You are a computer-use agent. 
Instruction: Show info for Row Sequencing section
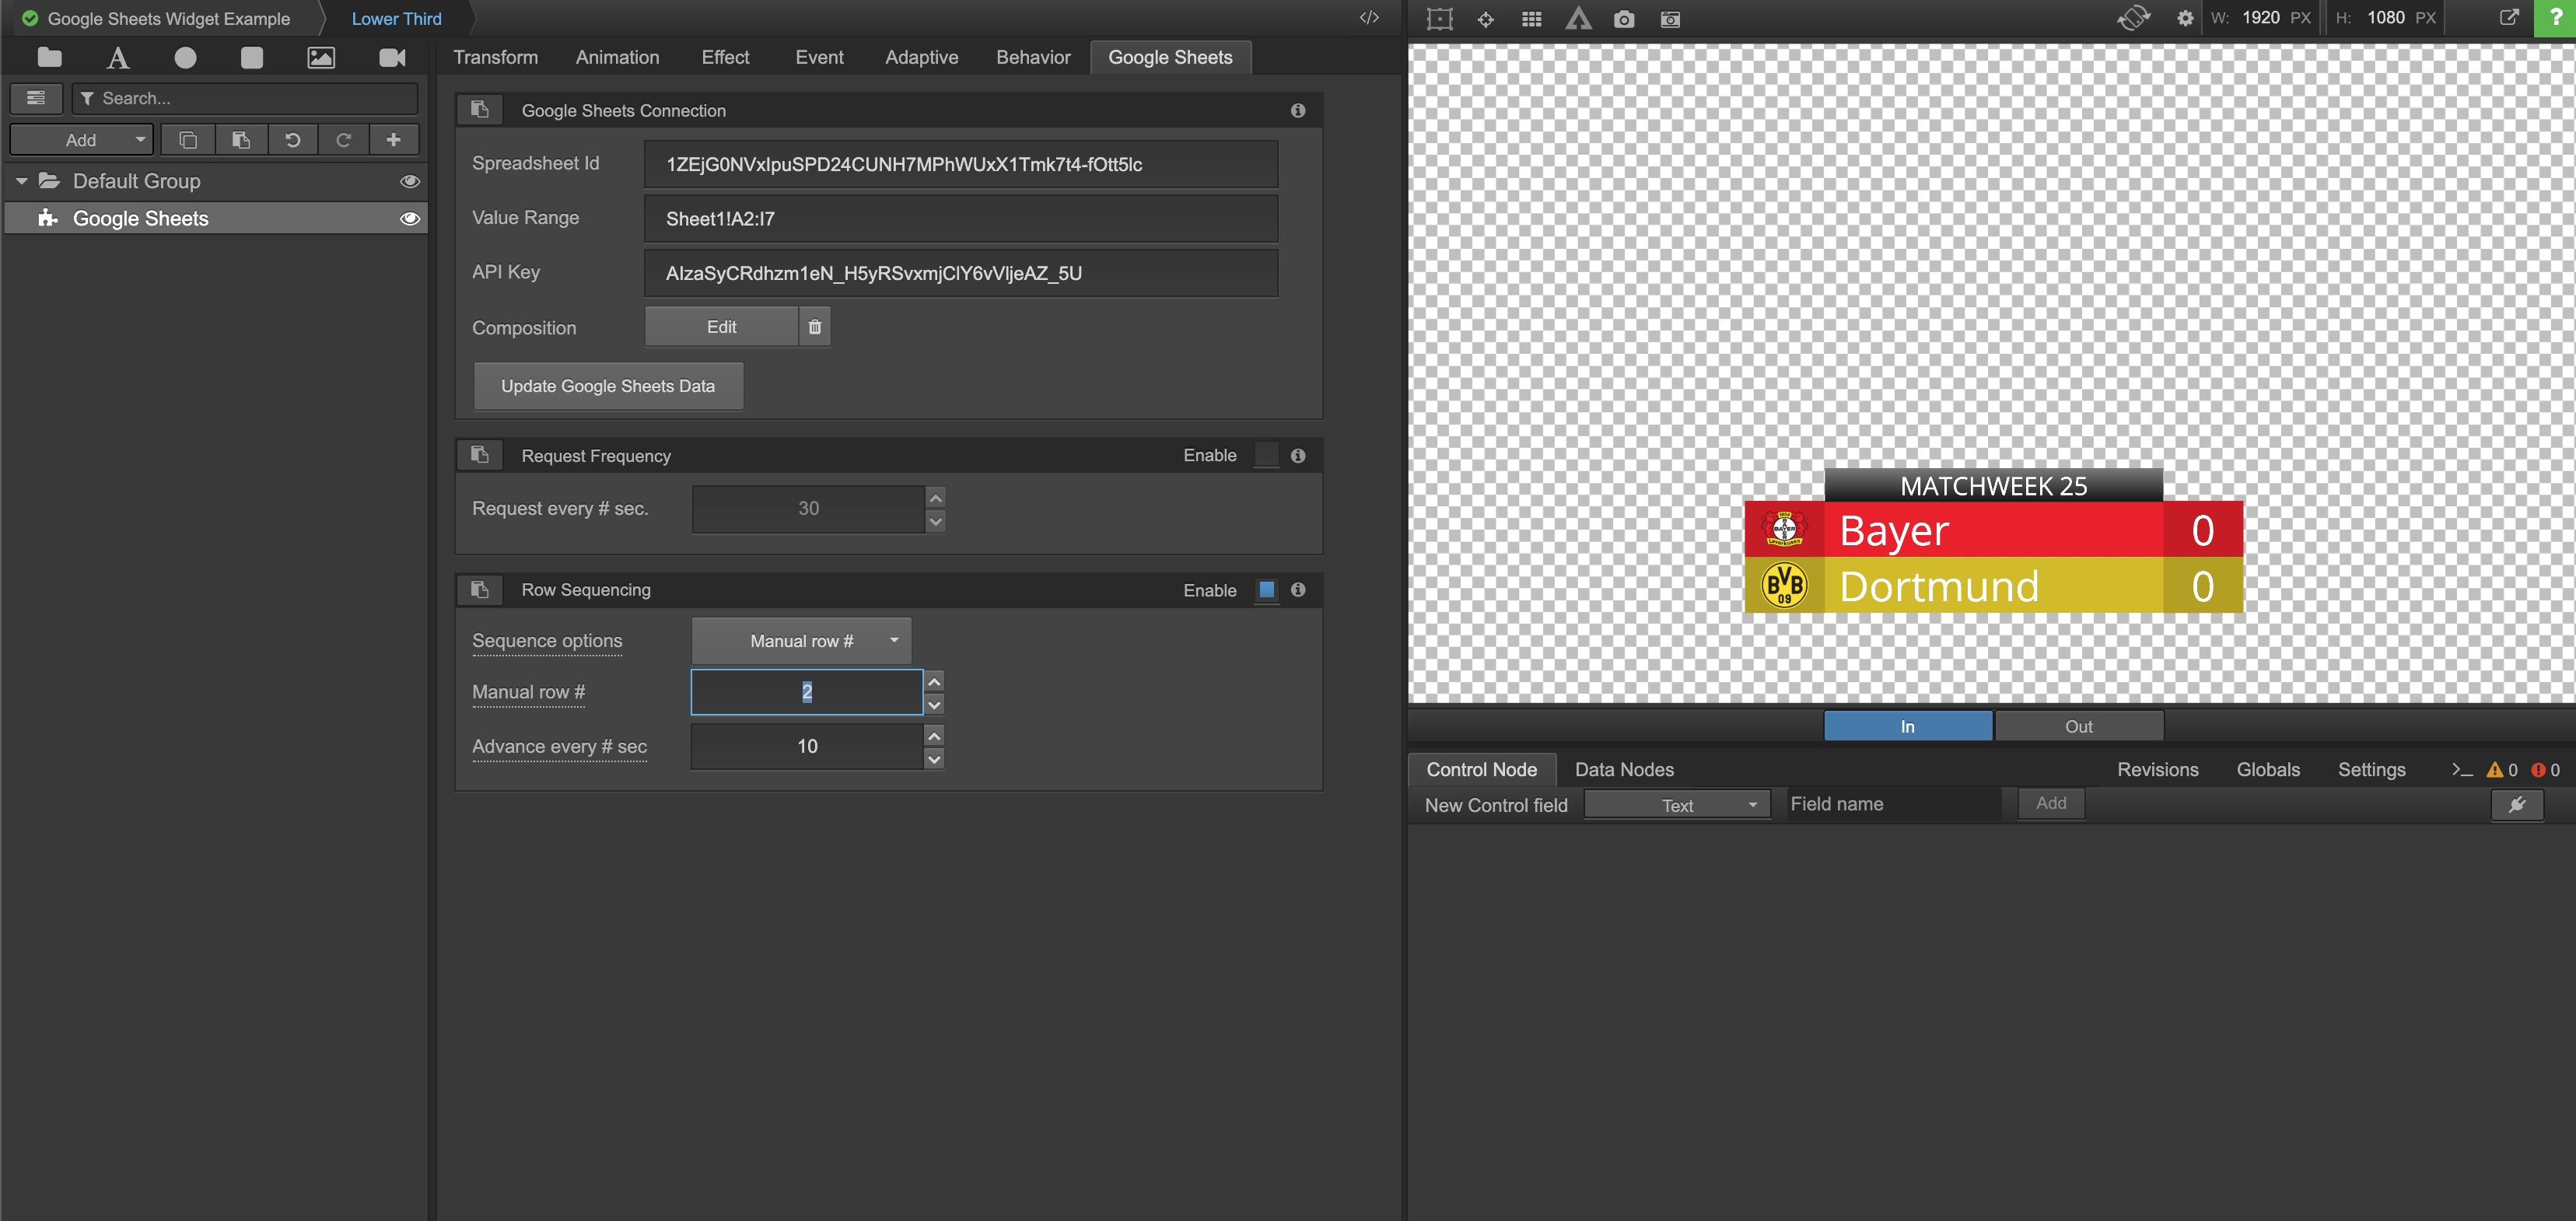coord(1298,589)
